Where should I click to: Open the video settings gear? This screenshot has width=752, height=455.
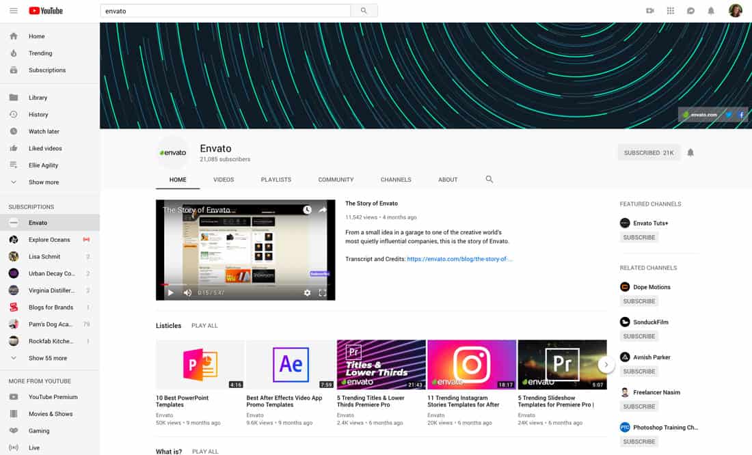coord(307,292)
